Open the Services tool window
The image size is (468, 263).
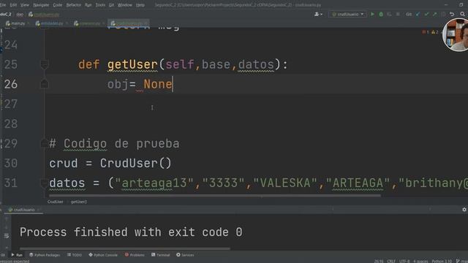pos(185,255)
